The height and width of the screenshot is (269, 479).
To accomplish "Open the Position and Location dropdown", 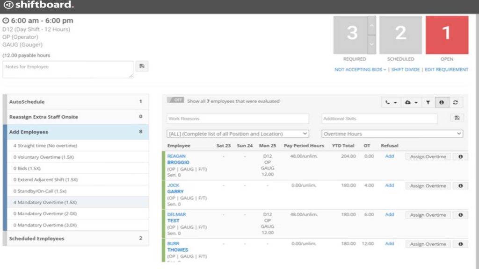I will [x=238, y=134].
